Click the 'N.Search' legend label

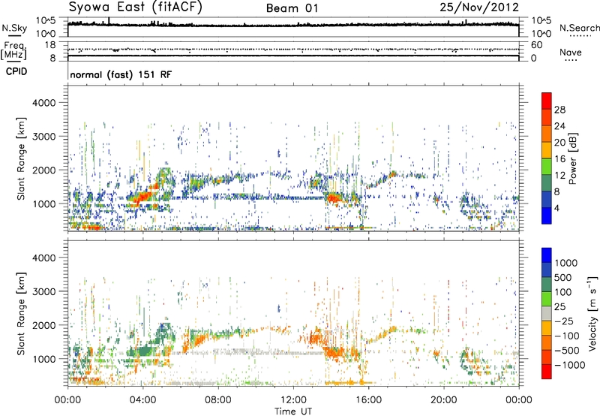(579, 28)
